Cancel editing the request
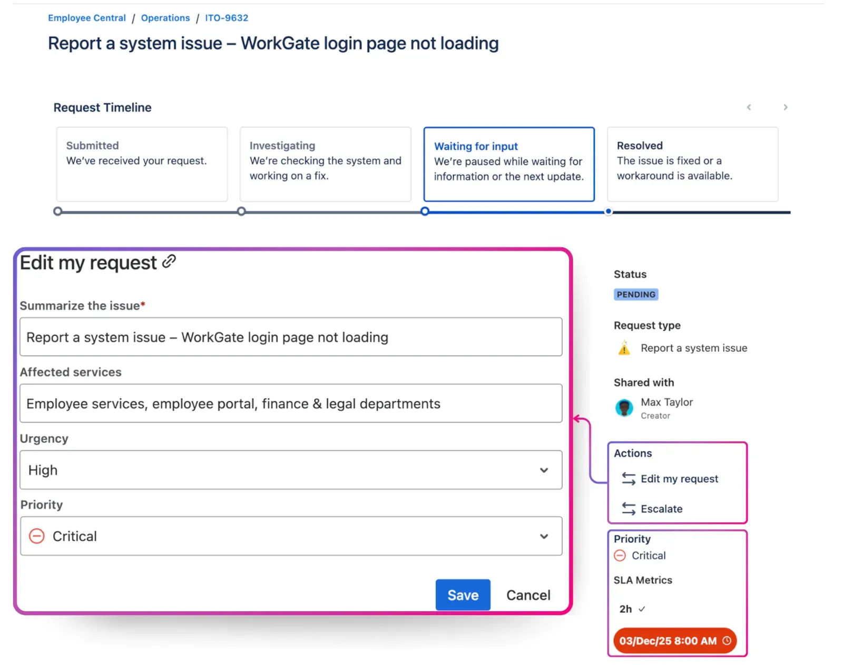The height and width of the screenshot is (665, 843). 527,594
